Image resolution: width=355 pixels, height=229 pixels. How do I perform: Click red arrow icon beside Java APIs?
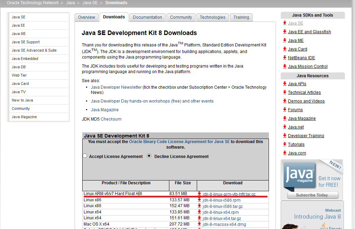pos(285,83)
